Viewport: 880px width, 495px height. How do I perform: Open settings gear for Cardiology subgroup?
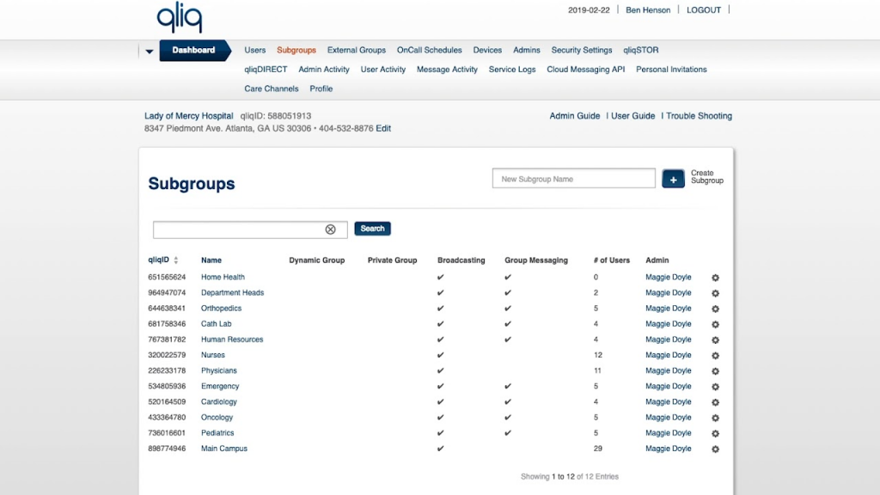[x=715, y=401]
